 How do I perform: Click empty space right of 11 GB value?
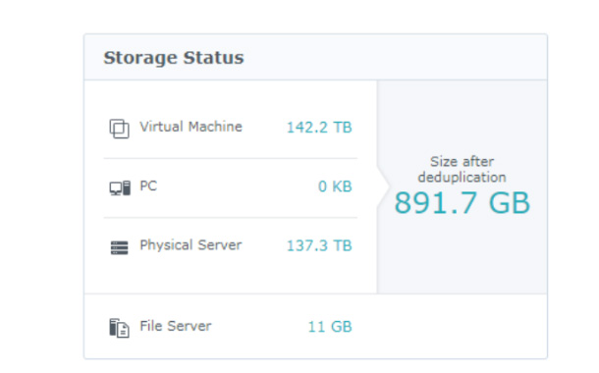point(449,327)
